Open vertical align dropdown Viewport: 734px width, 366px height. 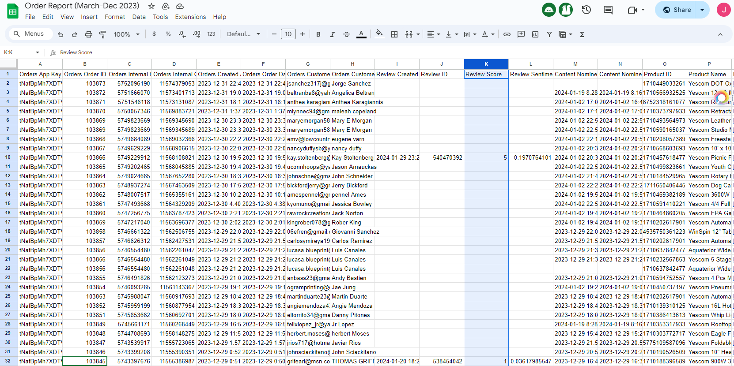click(x=452, y=34)
